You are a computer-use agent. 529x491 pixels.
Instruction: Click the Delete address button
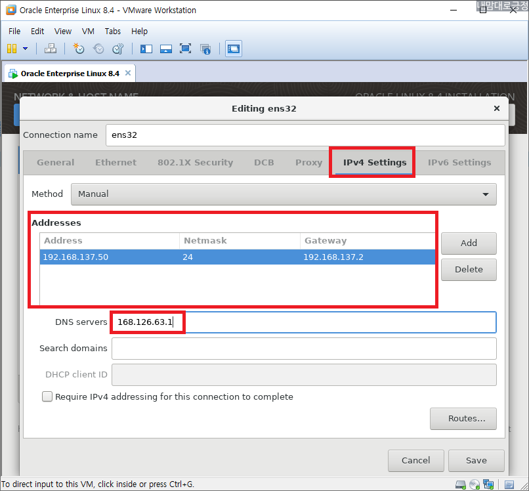point(469,269)
